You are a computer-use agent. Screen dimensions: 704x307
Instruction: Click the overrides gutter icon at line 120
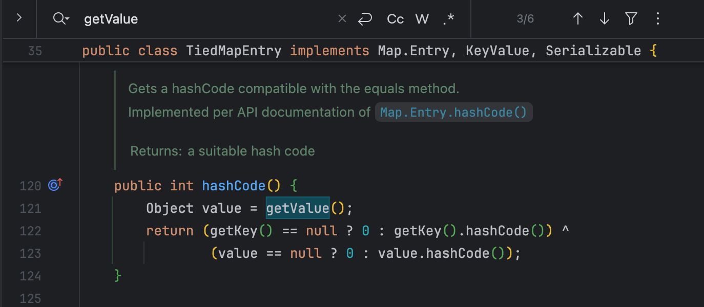click(x=55, y=185)
